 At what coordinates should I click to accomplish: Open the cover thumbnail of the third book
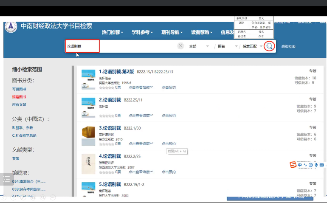pos(88,134)
